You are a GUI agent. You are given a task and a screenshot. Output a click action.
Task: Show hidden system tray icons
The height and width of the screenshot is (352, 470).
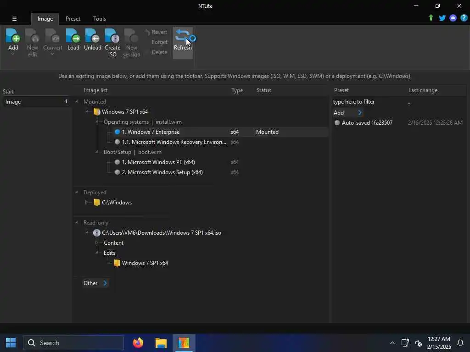392,343
